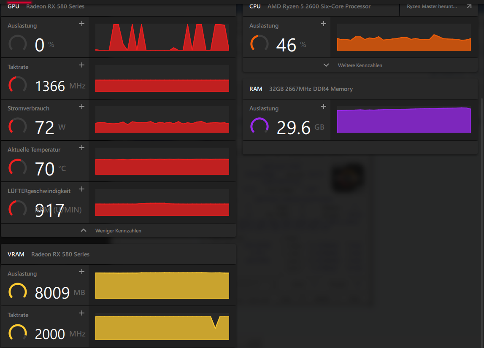Click the plus icon beside RAM Auslastung
This screenshot has height=348, width=484.
[x=324, y=106]
